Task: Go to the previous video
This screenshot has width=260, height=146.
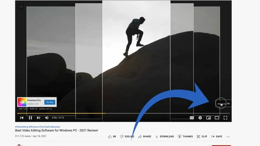Action: (22, 118)
